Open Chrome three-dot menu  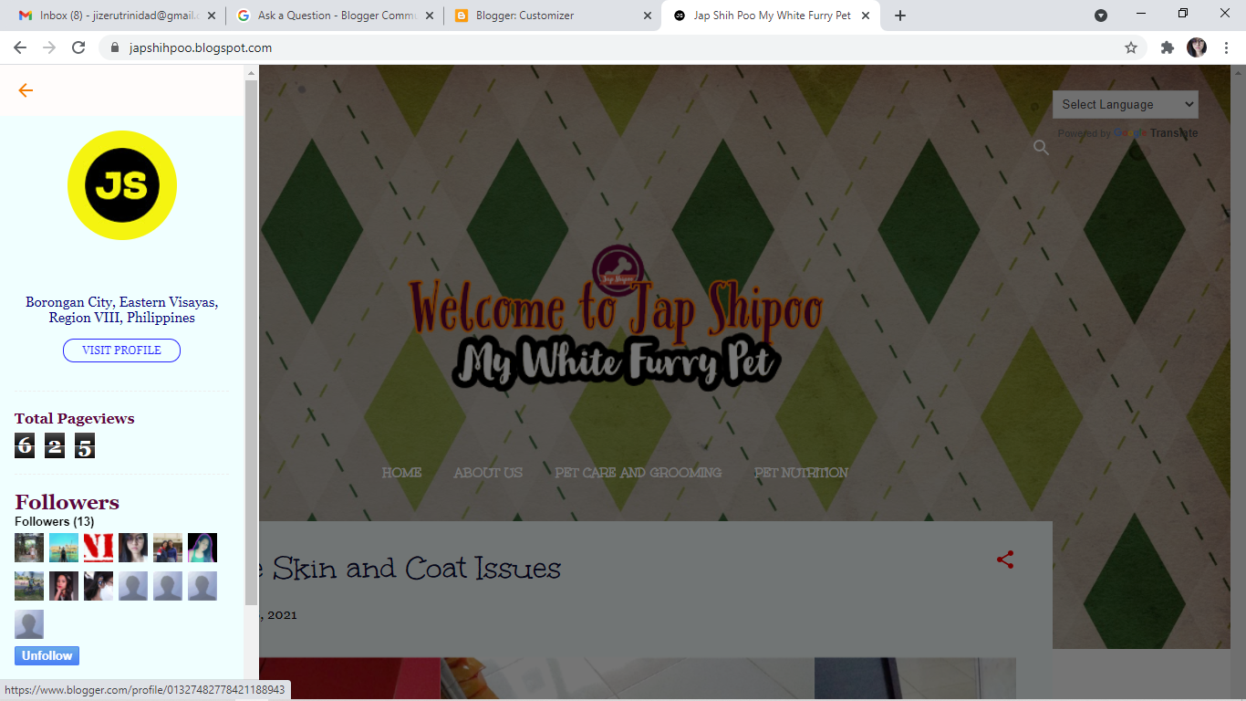(1227, 47)
